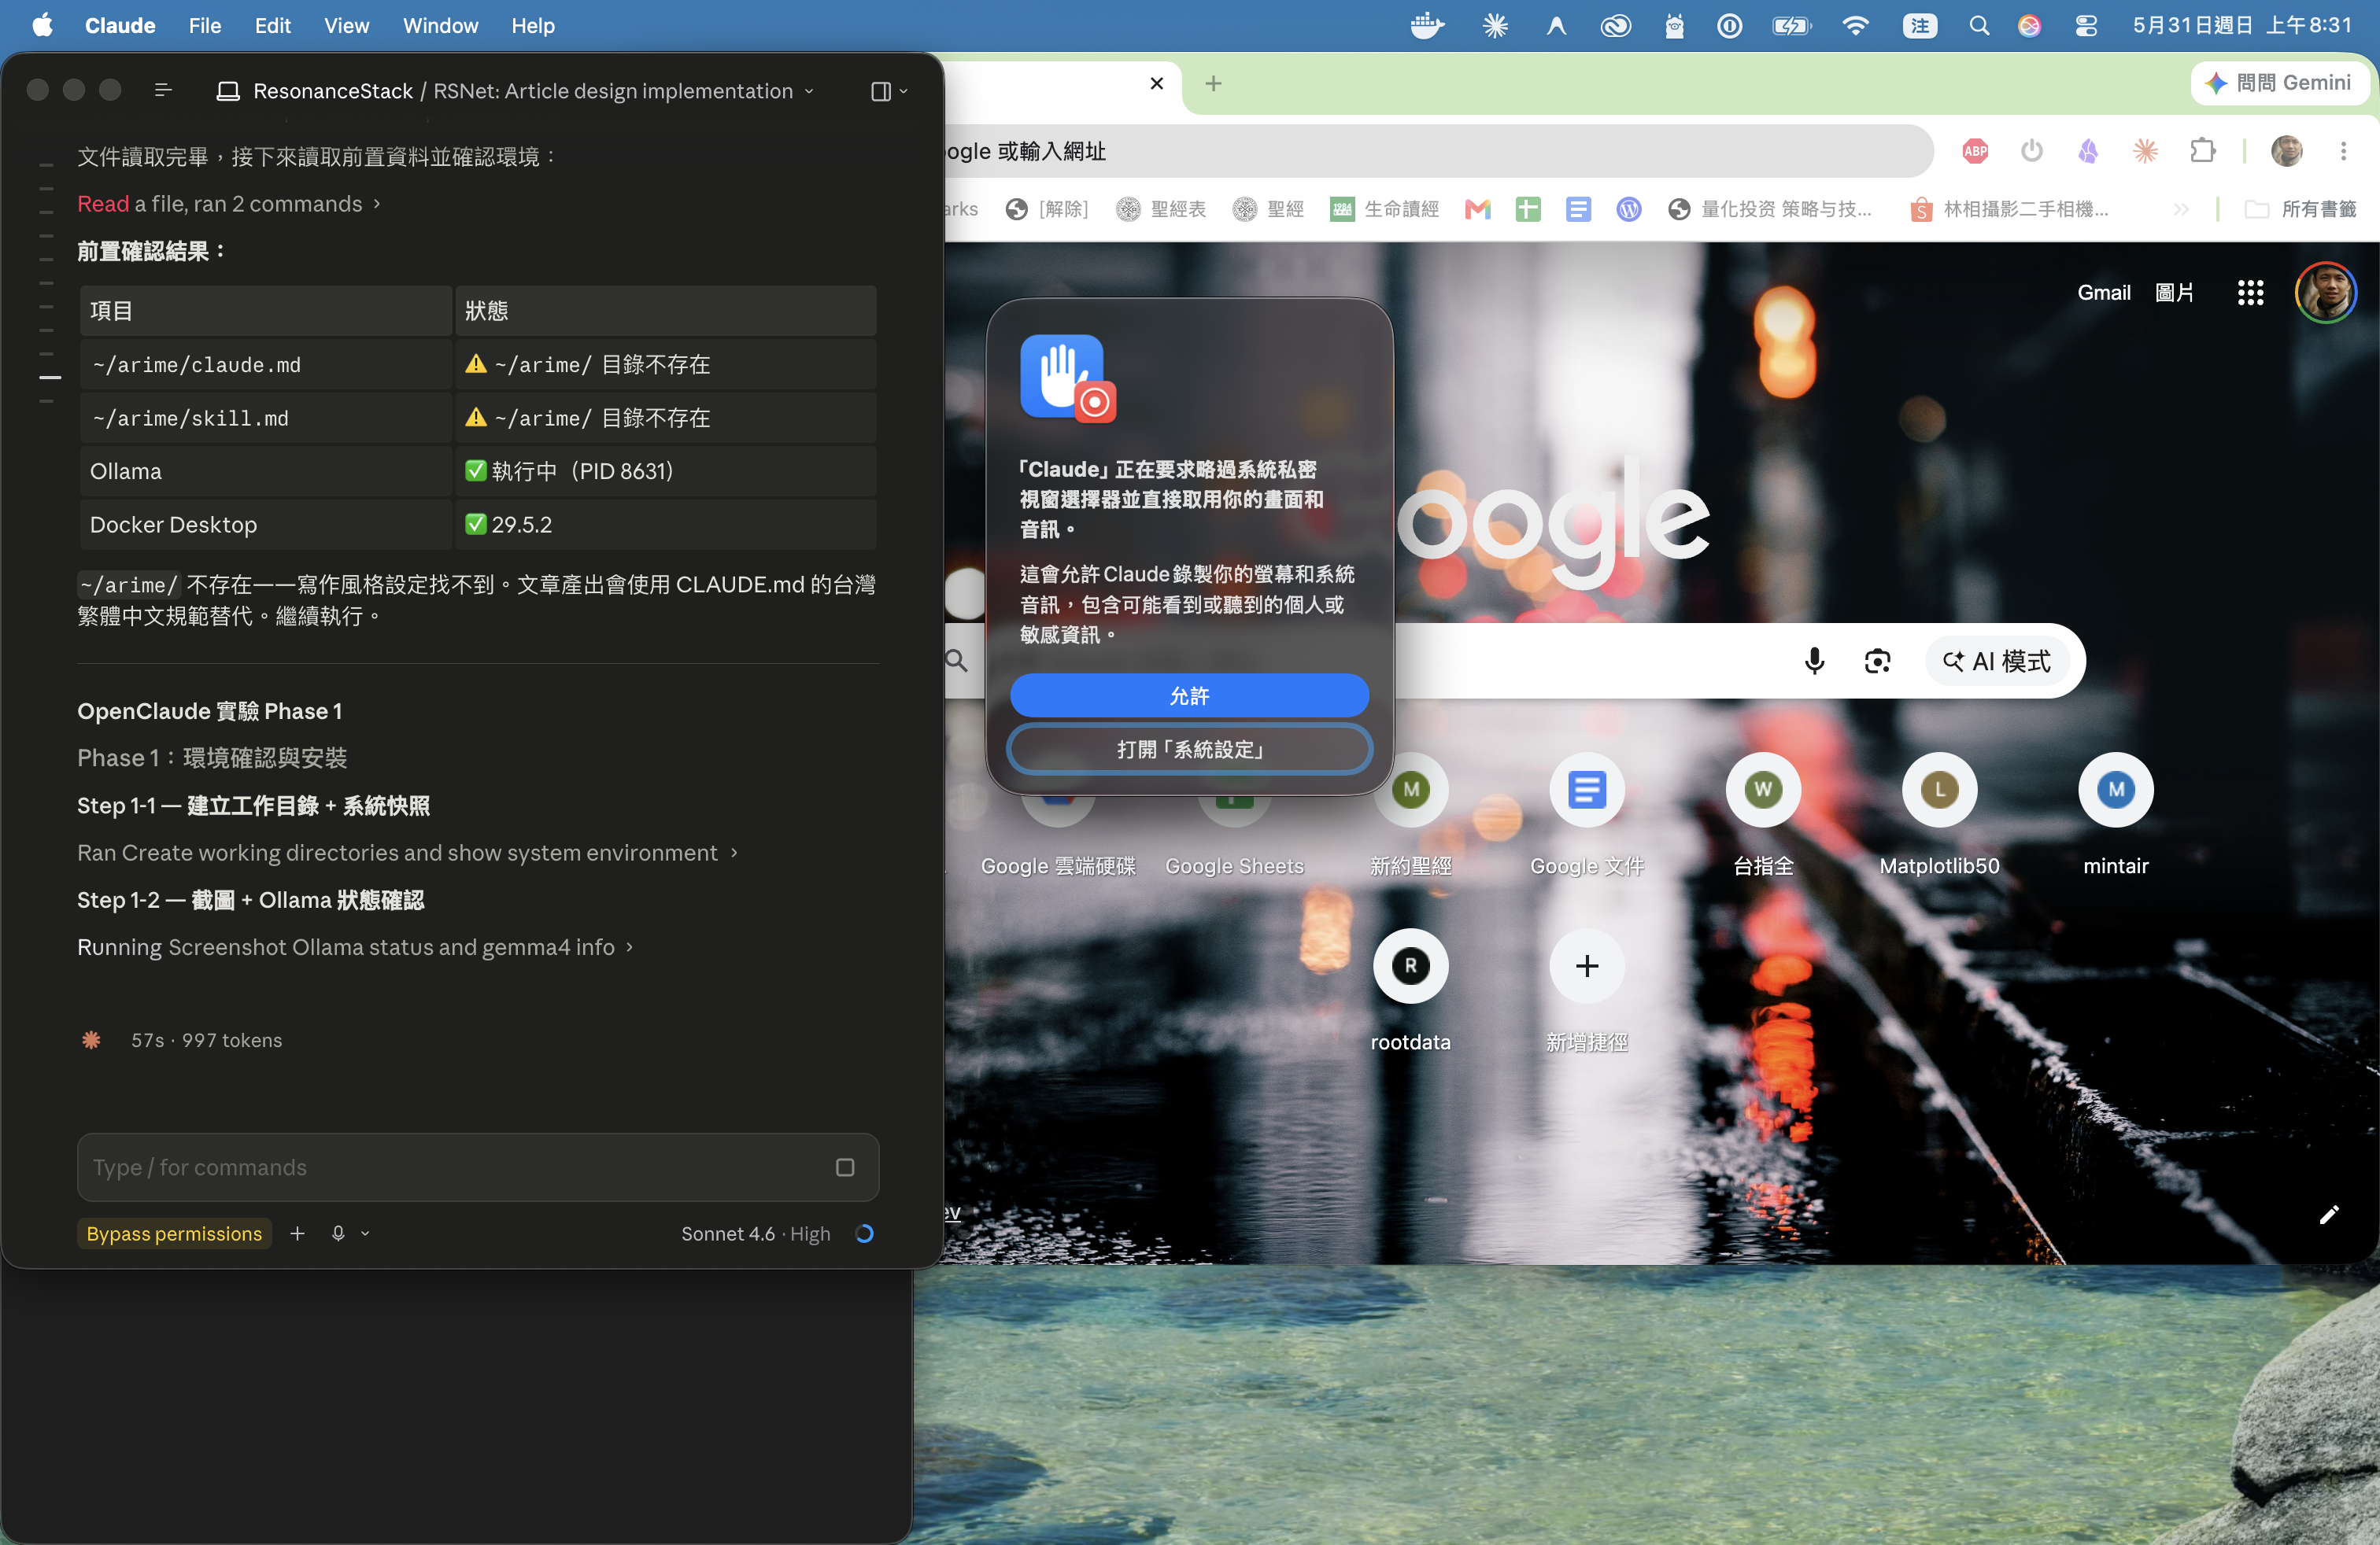Screen dimensions: 2380x1545
Task: Open the 林相攝影二手相機 bookmark
Action: 2009,209
